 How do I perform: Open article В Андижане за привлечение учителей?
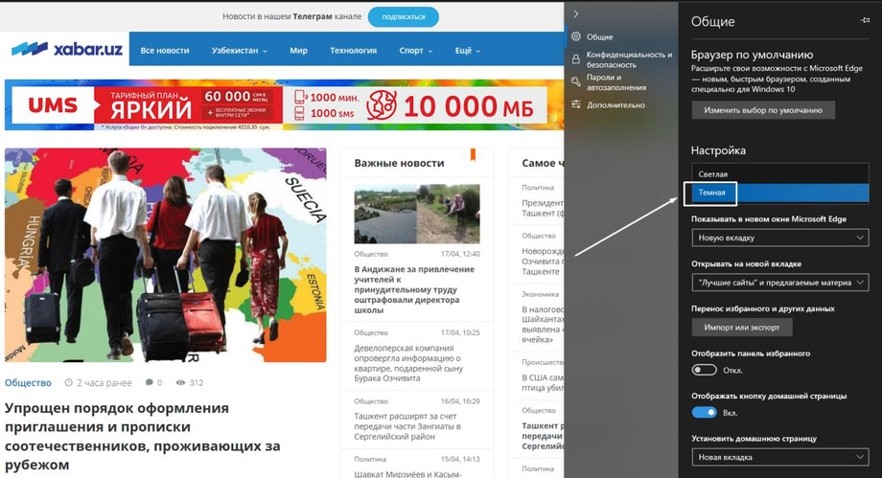[414, 289]
